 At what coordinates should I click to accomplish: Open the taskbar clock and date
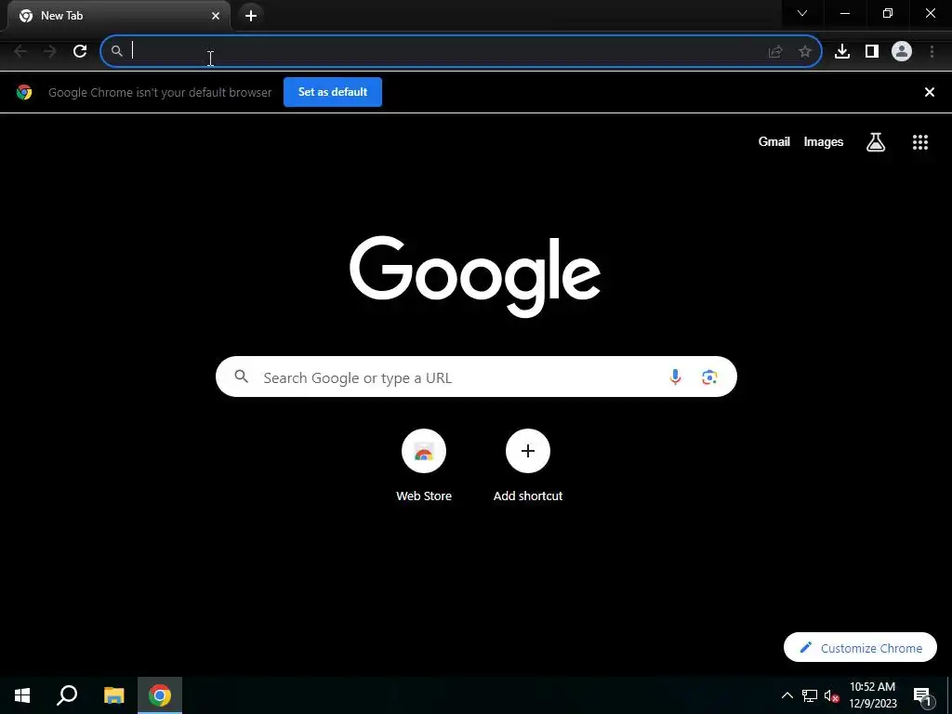click(x=872, y=695)
